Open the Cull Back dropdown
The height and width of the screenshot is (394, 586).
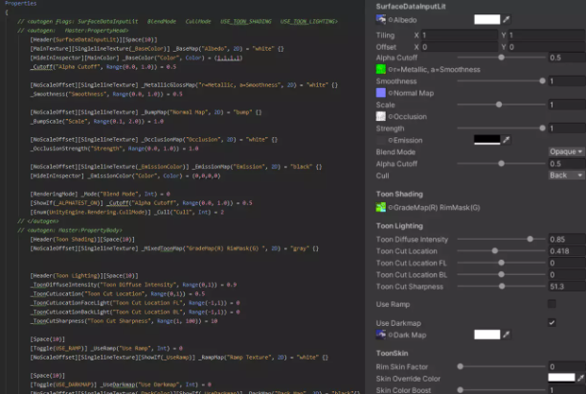click(x=566, y=175)
